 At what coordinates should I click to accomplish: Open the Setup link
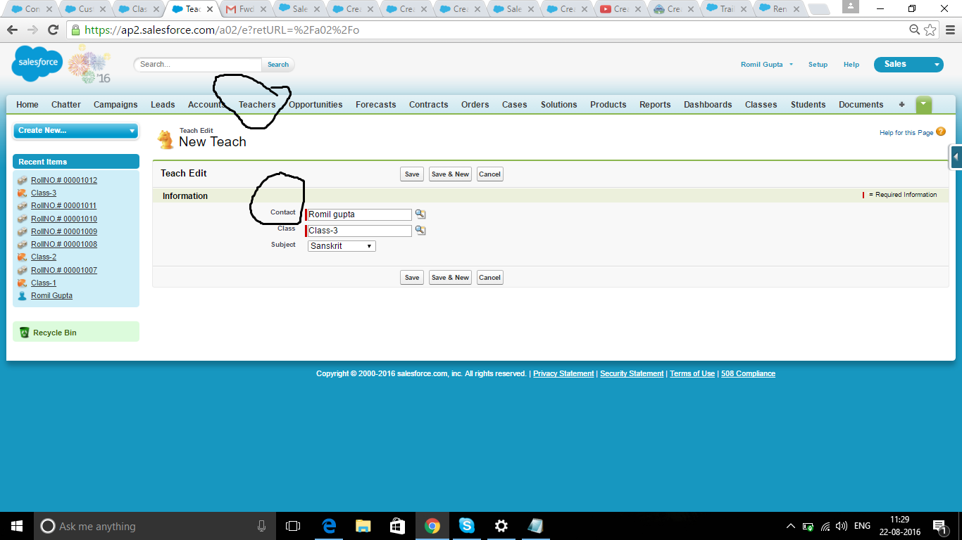click(818, 65)
